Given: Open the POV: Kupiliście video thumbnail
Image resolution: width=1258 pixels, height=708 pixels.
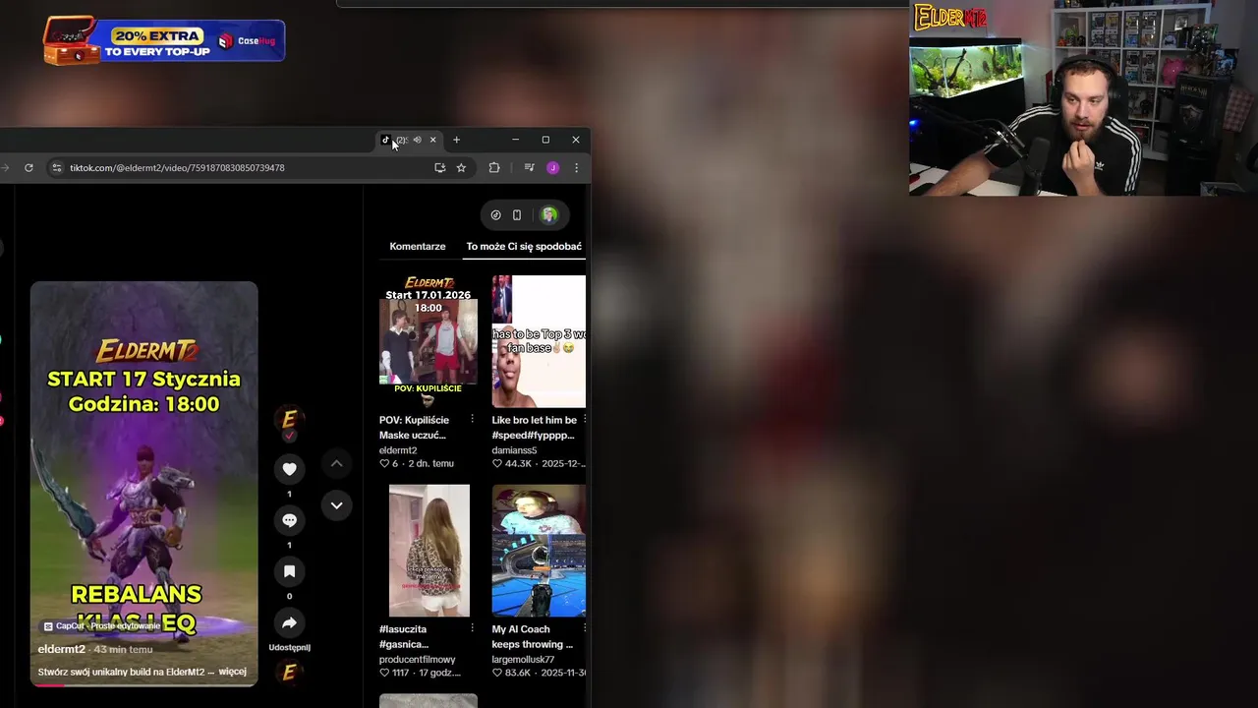Looking at the screenshot, I should click(429, 341).
